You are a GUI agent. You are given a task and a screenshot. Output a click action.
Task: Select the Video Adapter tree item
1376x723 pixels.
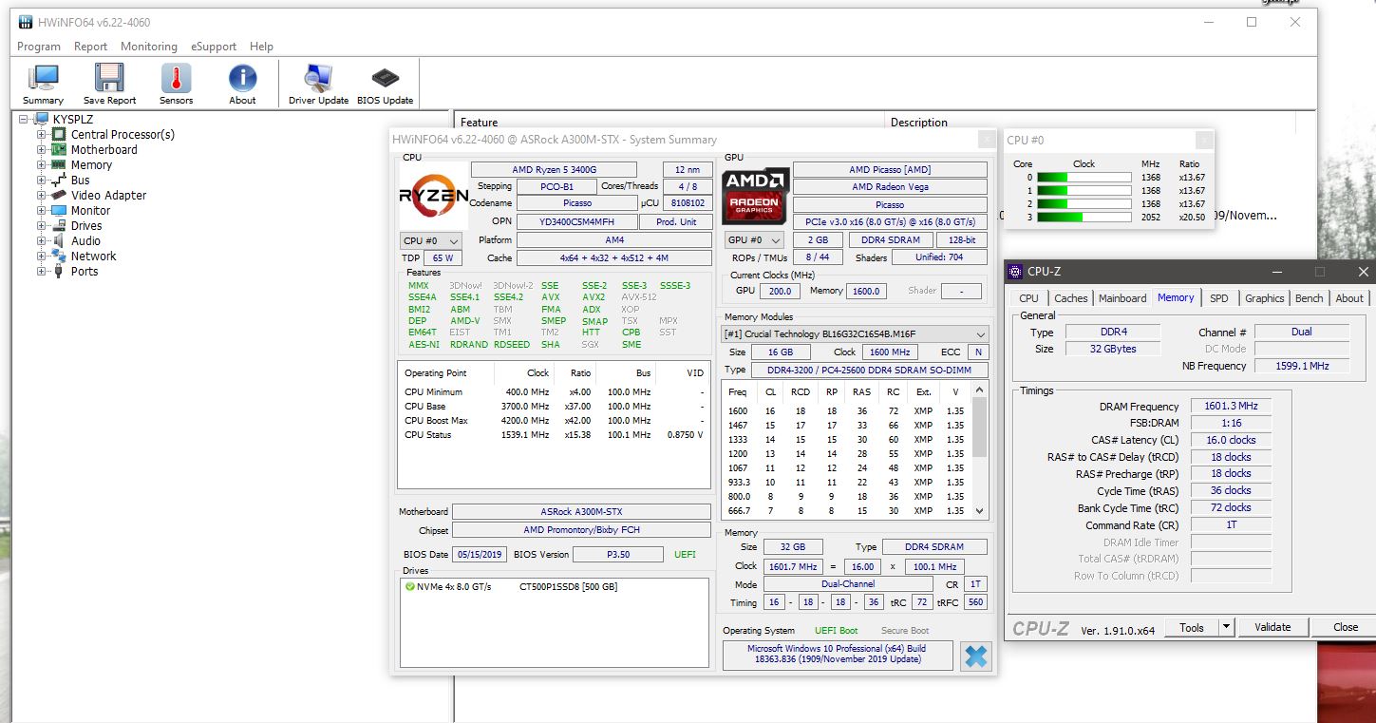click(x=108, y=196)
